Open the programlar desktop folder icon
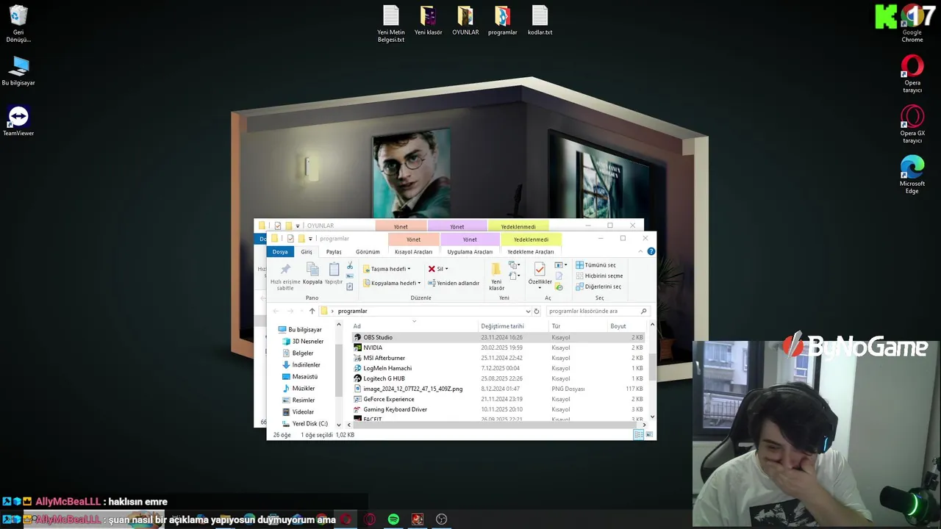941x529 pixels. [502, 21]
